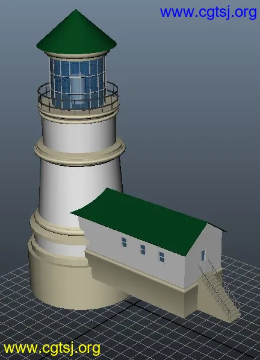Image resolution: width=260 pixels, height=360 pixels.
Task: Click the yellow www.cgtsj.org watermark text
Action: click(52, 349)
